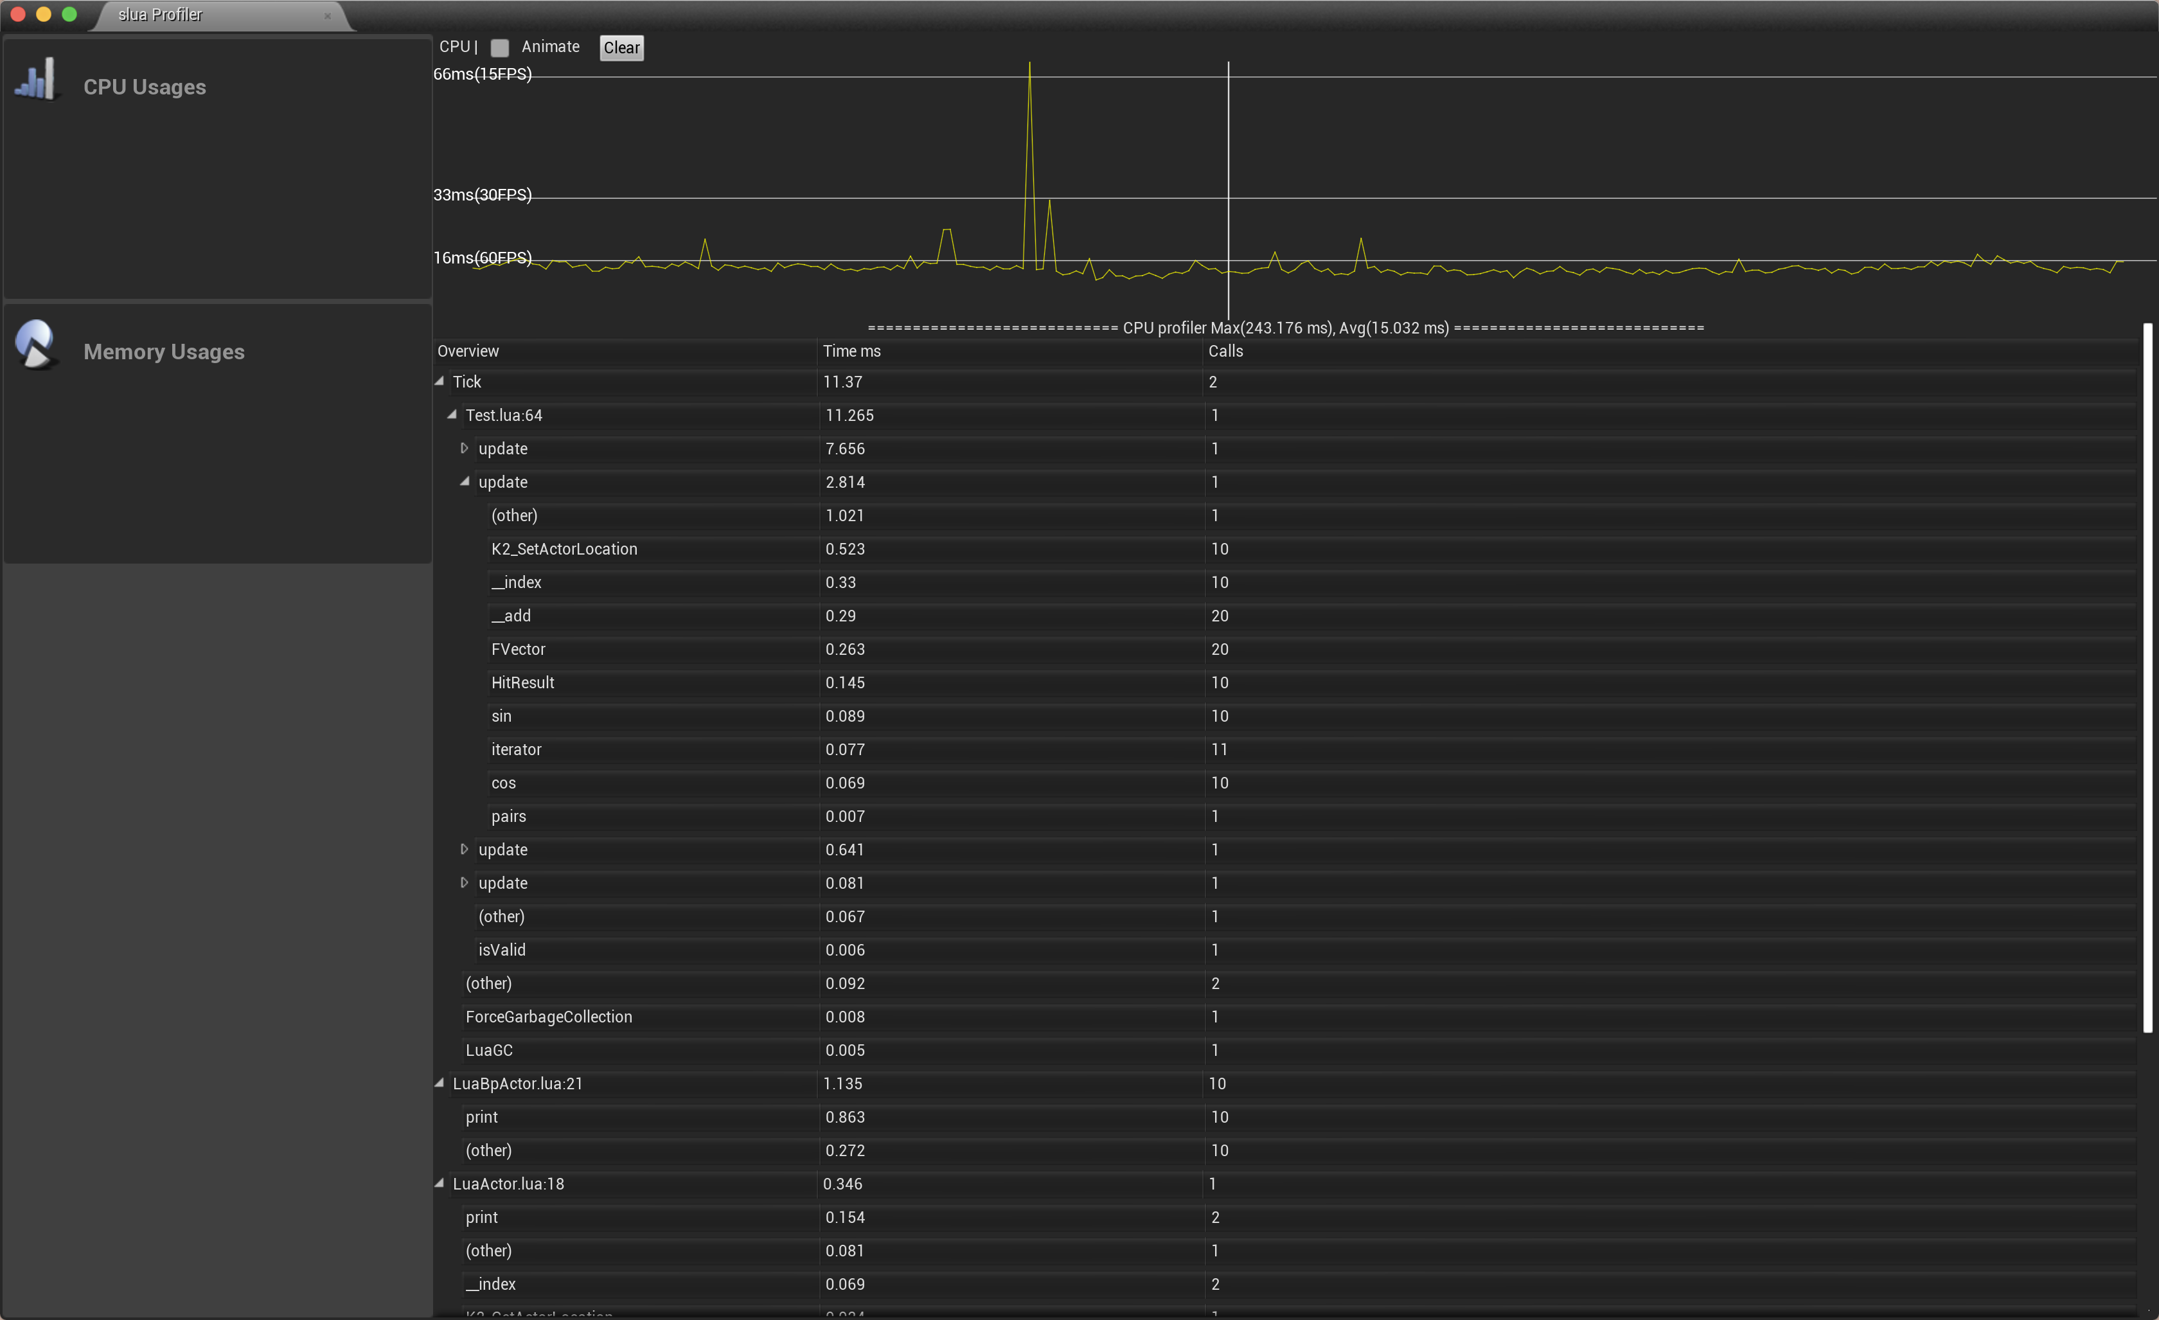The width and height of the screenshot is (2159, 1320).
Task: Expand the update node taking 7.656 ms
Action: 463,448
